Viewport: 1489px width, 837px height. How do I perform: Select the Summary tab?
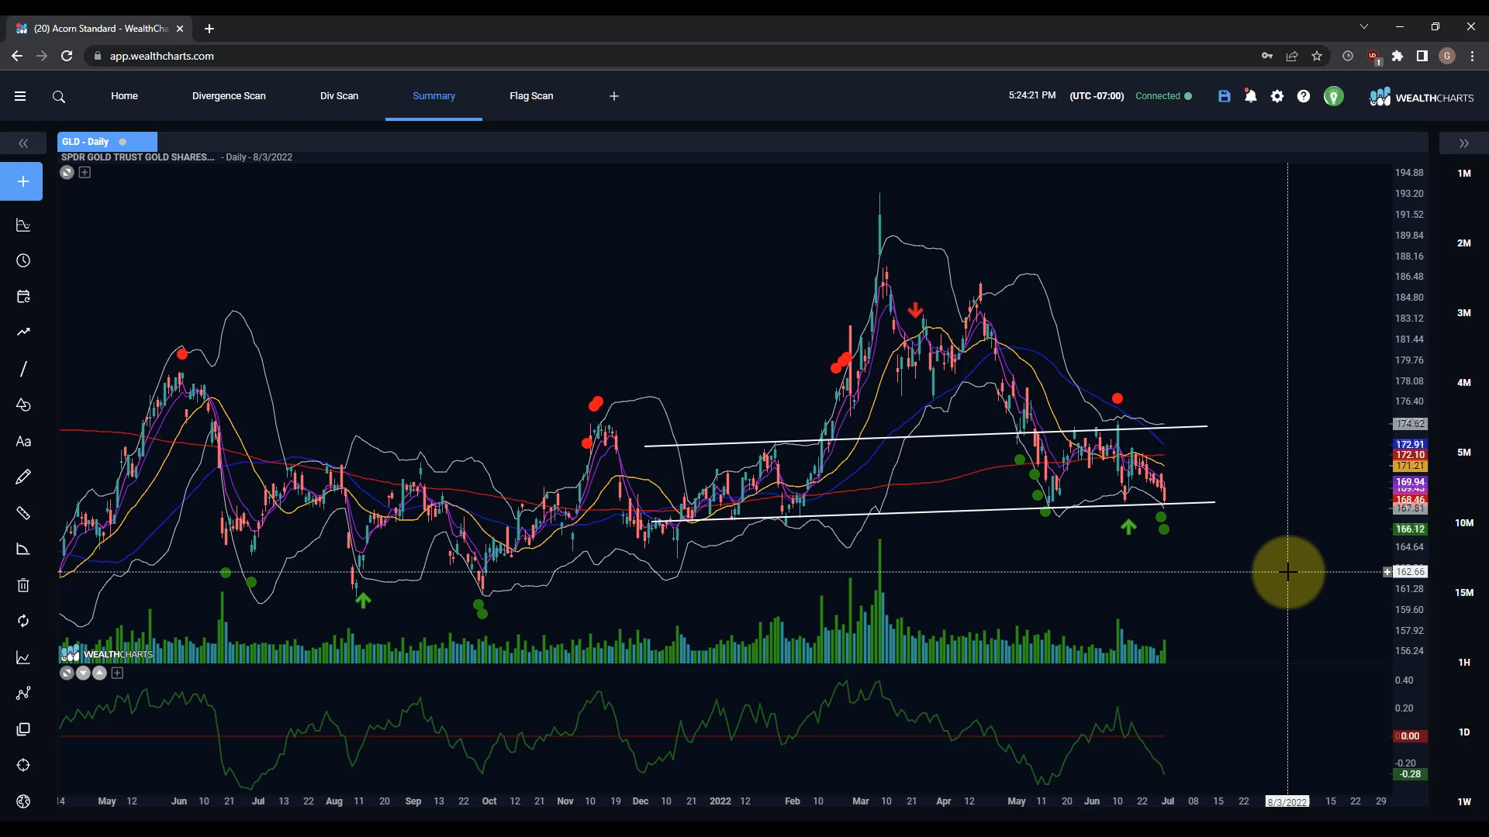[x=434, y=96]
